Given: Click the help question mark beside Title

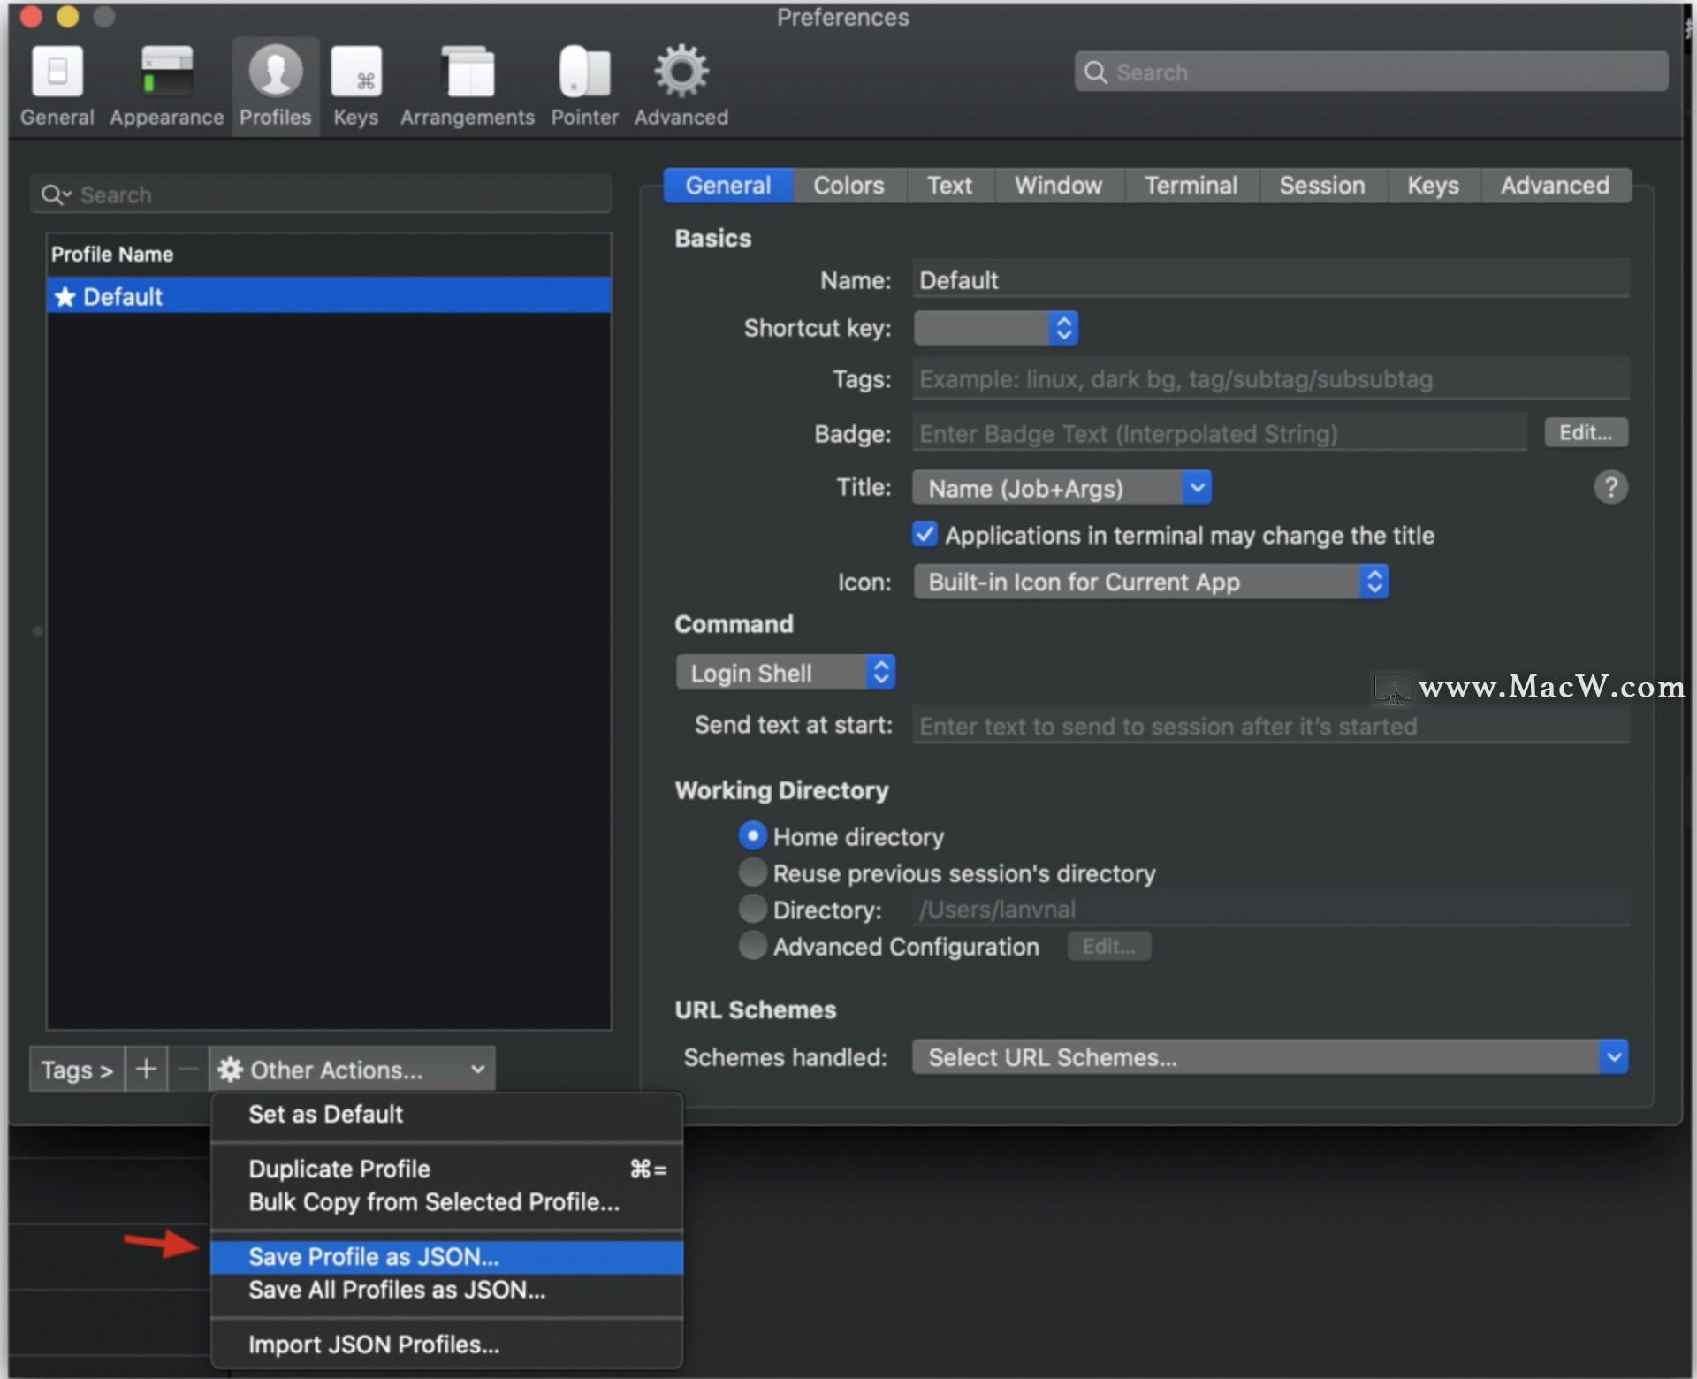Looking at the screenshot, I should point(1611,487).
